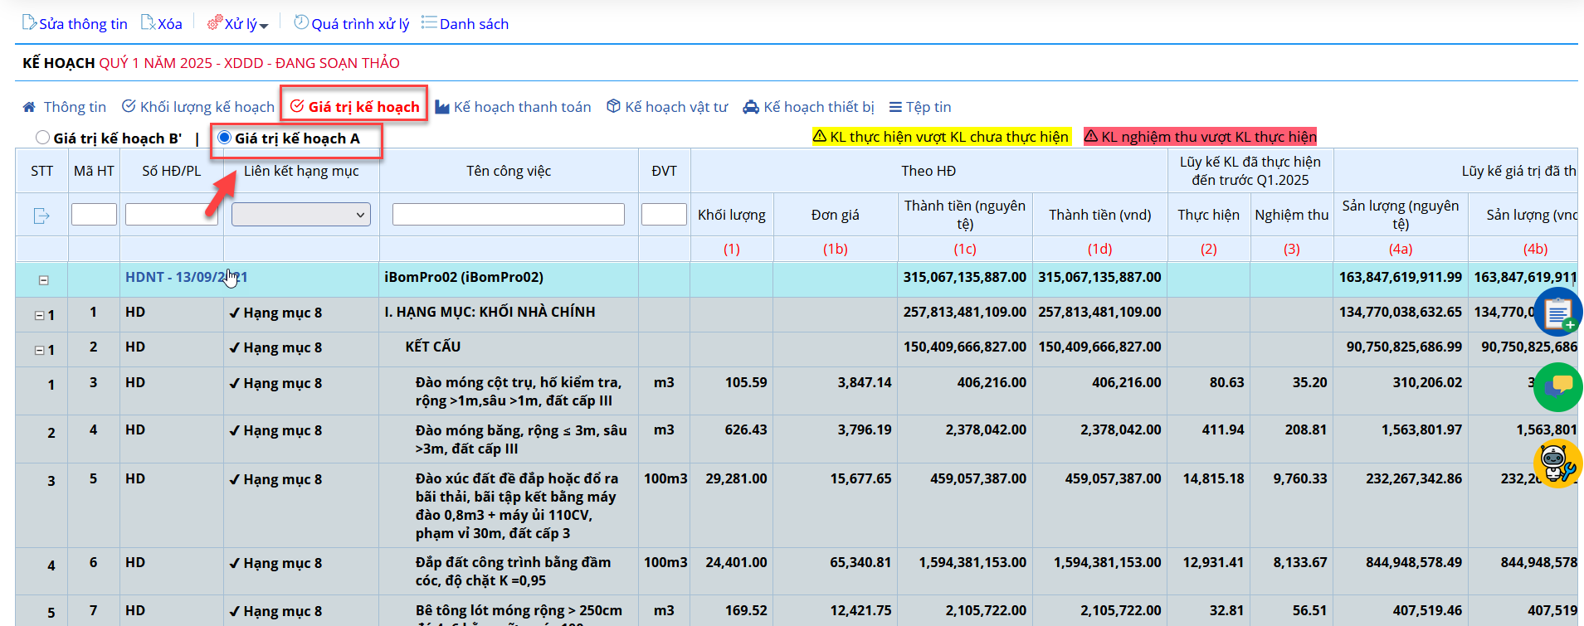Collapse the HDNT contract top-level row
Viewport: 1584px width, 626px height.
click(x=43, y=280)
